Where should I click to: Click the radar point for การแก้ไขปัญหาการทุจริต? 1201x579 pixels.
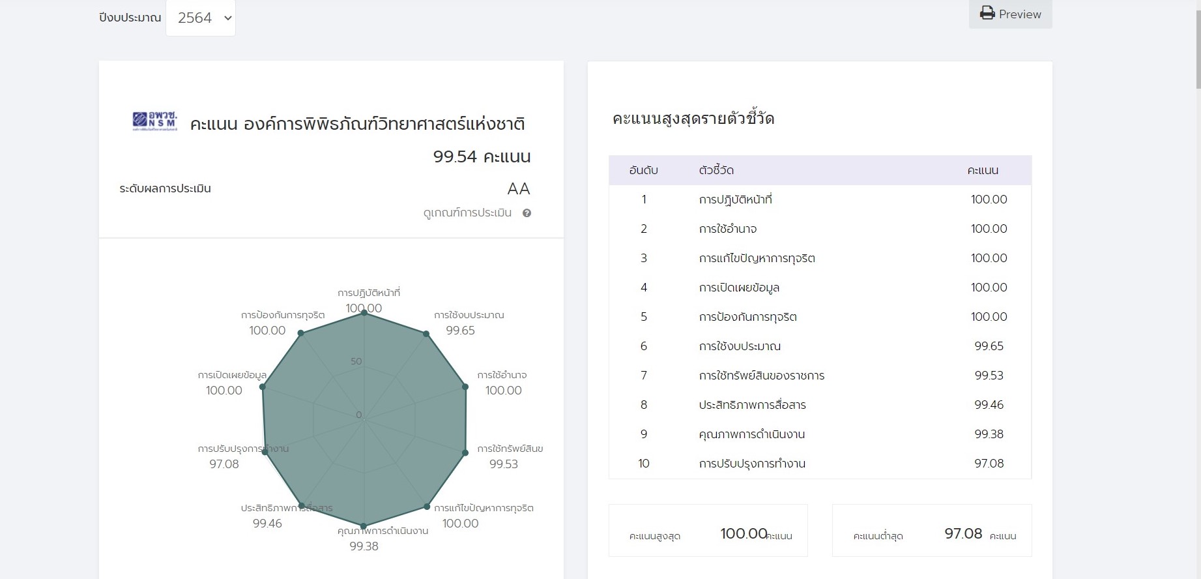click(427, 506)
